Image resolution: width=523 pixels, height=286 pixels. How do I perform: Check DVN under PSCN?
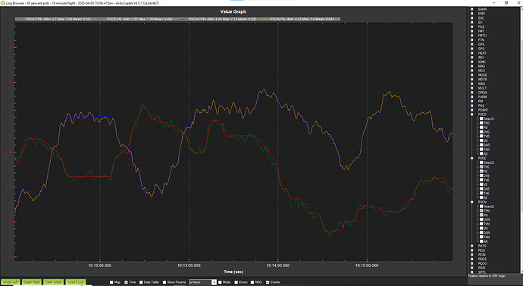[481, 219]
